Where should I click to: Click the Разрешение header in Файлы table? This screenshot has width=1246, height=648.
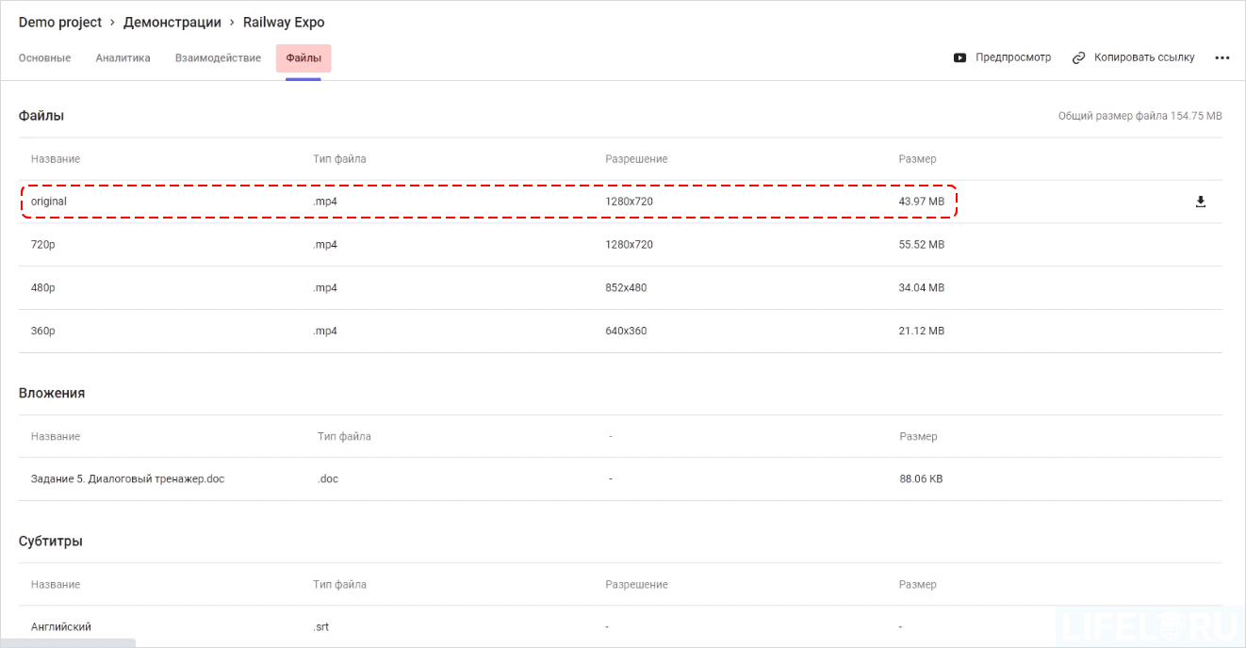coord(636,159)
